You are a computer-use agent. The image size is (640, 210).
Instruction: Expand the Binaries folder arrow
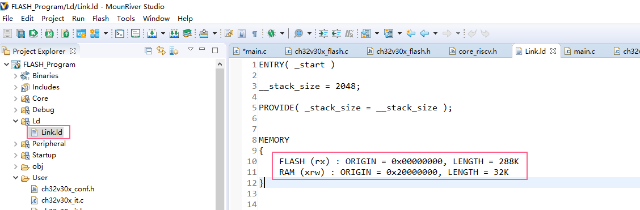pos(15,76)
